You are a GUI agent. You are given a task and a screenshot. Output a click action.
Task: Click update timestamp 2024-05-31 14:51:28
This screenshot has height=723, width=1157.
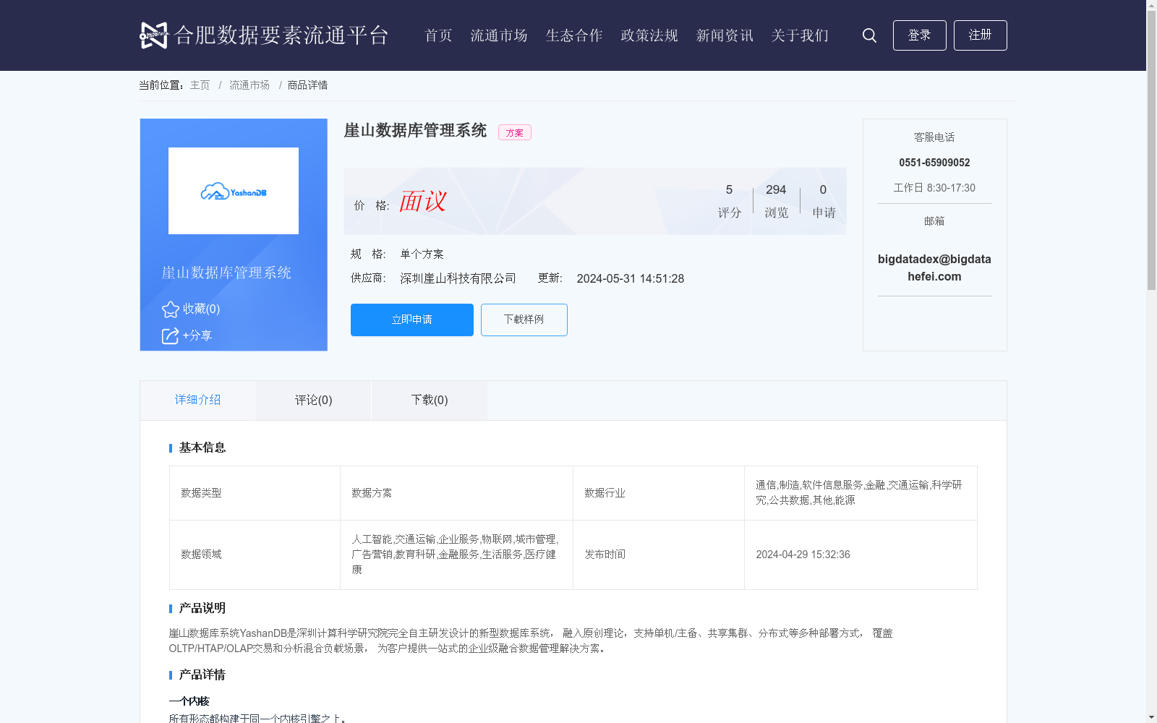pos(631,278)
